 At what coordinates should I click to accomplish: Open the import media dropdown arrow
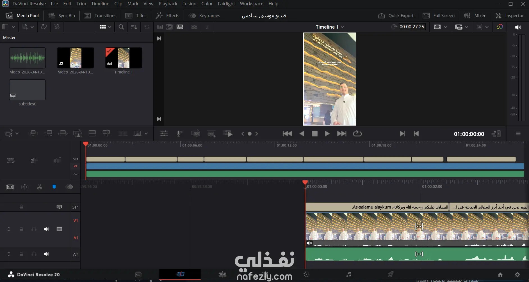click(32, 27)
